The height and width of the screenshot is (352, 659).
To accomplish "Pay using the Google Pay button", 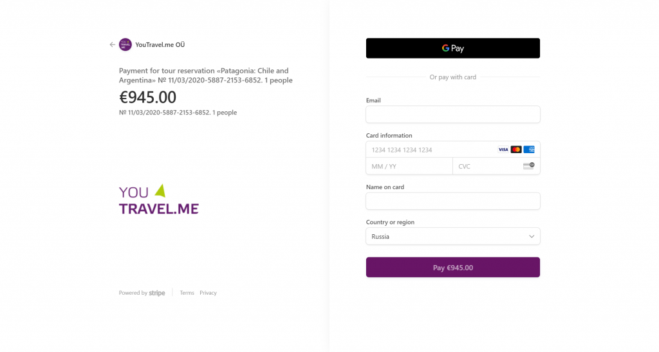I will [x=452, y=48].
